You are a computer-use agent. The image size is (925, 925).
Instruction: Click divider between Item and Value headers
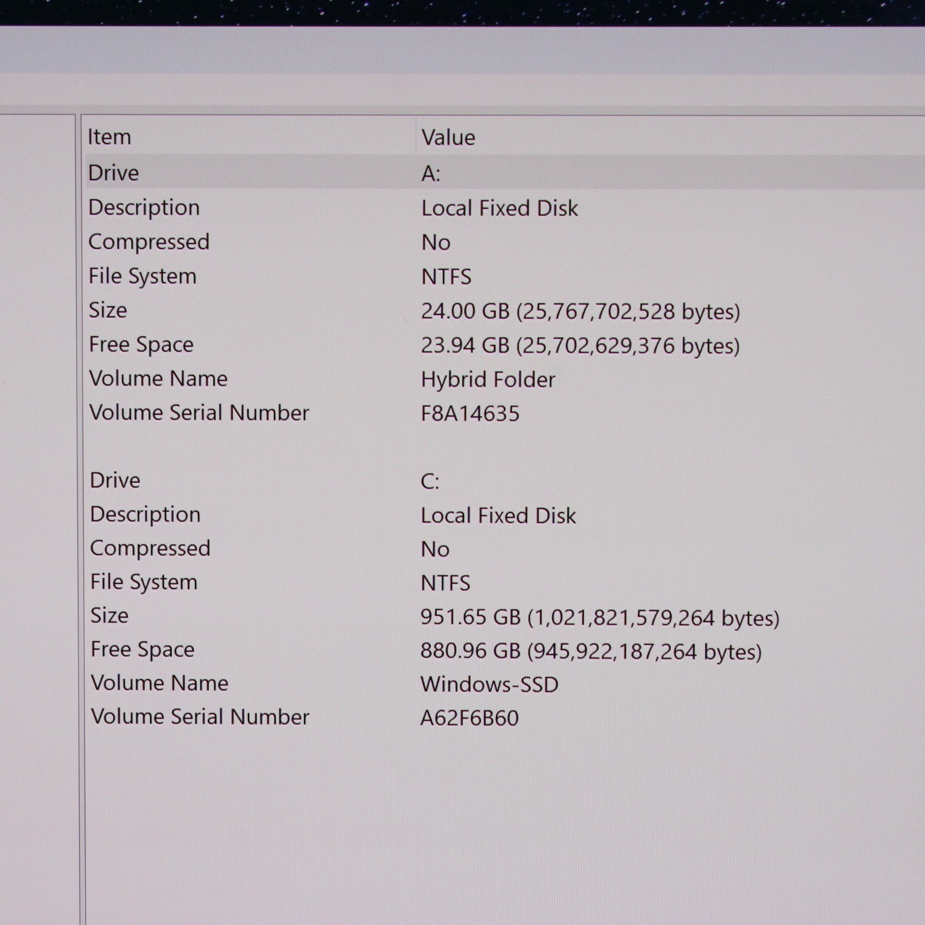pos(416,137)
